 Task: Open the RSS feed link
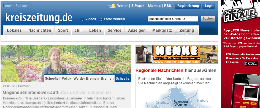(x=167, y=6)
